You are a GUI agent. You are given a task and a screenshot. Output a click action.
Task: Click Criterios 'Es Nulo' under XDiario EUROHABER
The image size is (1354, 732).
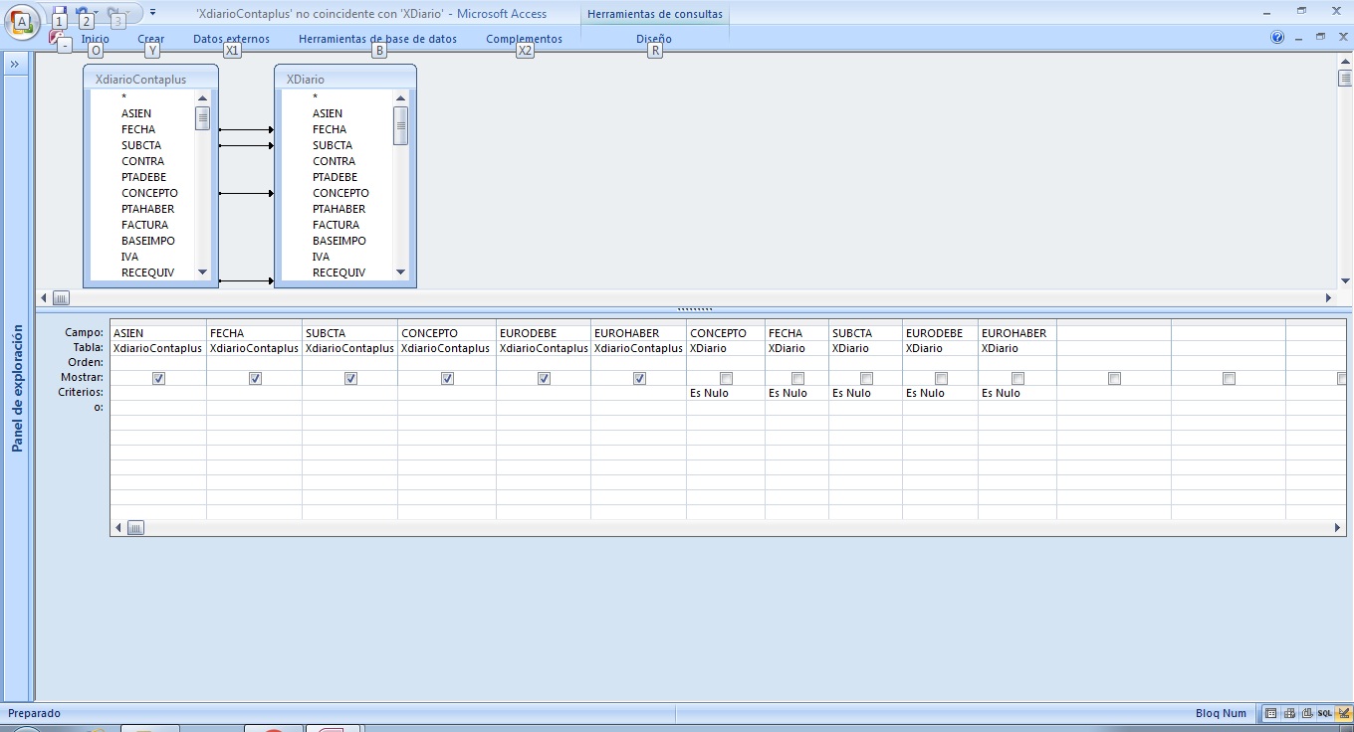point(1017,393)
